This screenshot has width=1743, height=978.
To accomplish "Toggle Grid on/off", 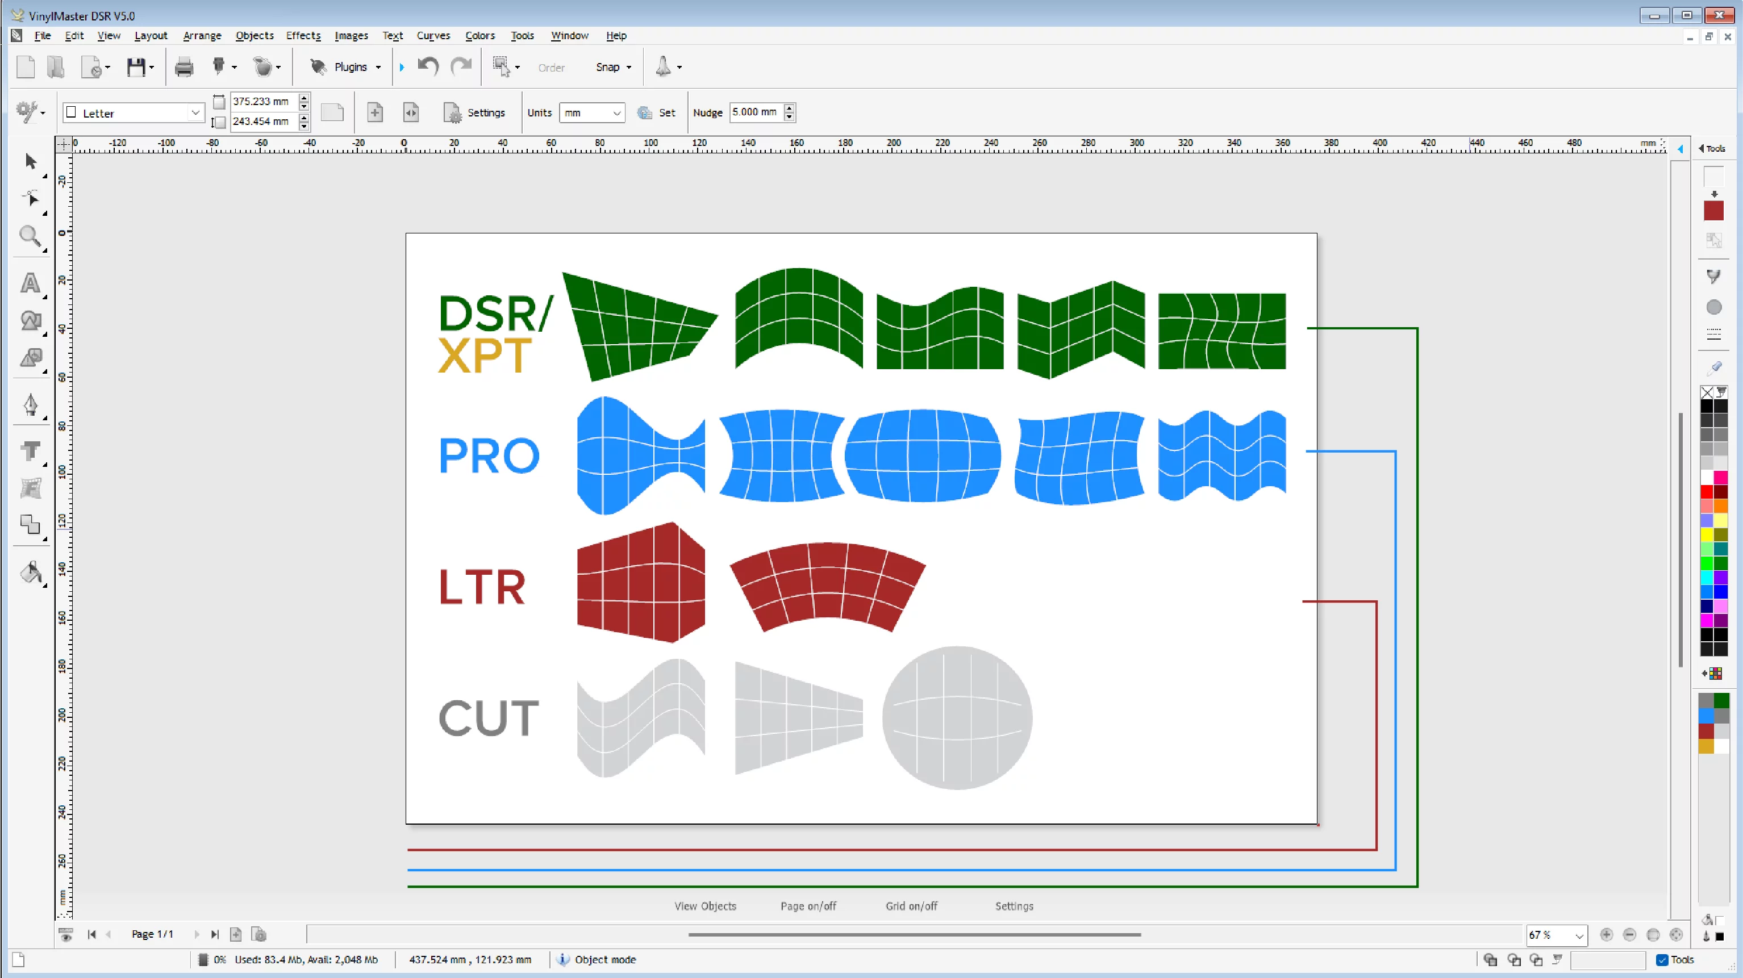I will pyautogui.click(x=911, y=906).
